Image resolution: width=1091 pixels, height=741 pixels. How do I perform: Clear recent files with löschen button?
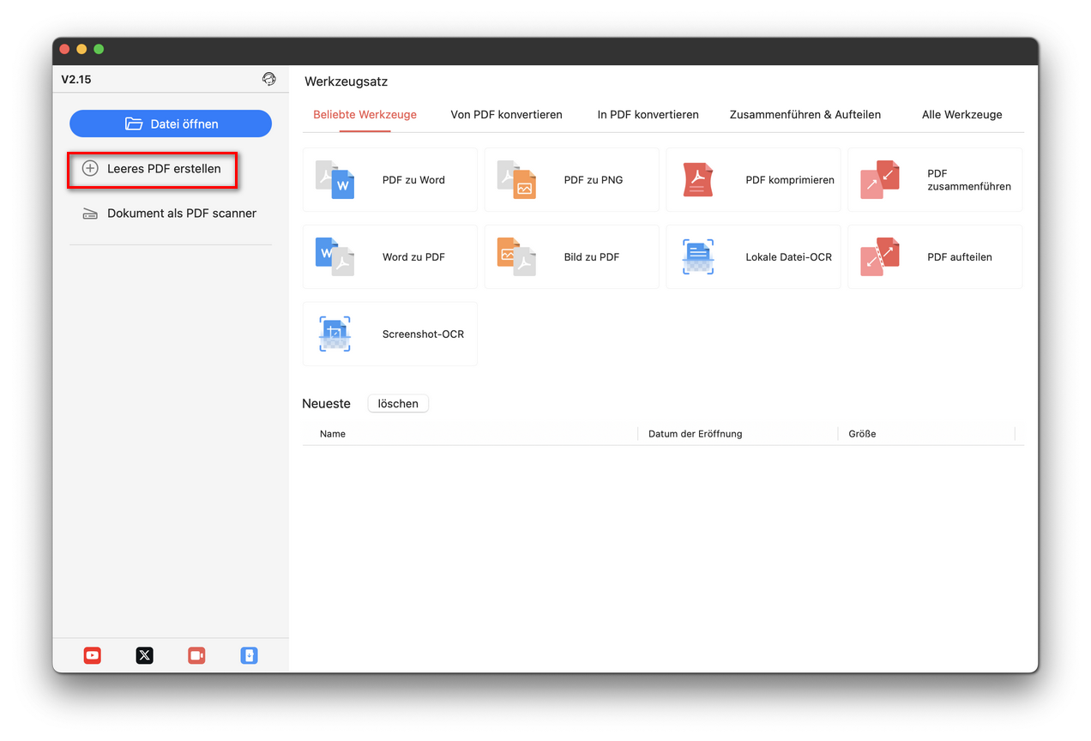tap(398, 404)
